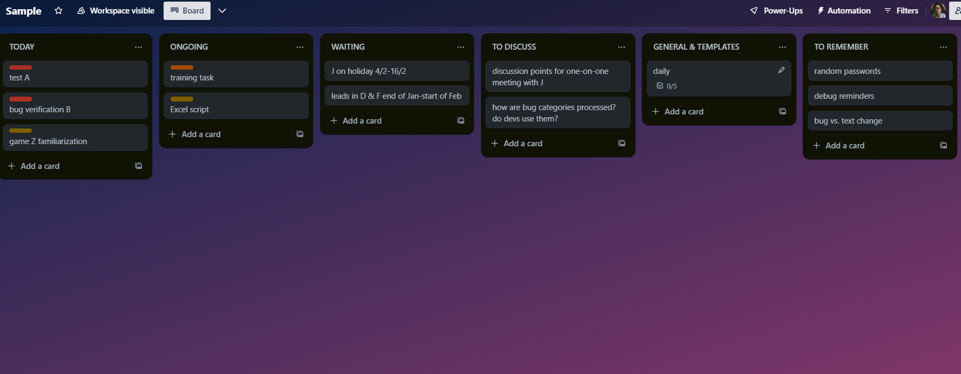Open TO DISCUSS list actions menu
The height and width of the screenshot is (374, 961).
click(621, 47)
